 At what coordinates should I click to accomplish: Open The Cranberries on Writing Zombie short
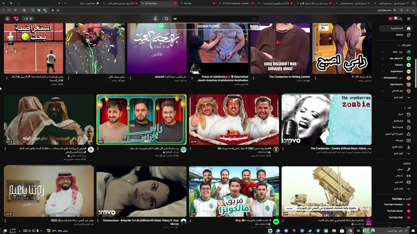(x=280, y=48)
